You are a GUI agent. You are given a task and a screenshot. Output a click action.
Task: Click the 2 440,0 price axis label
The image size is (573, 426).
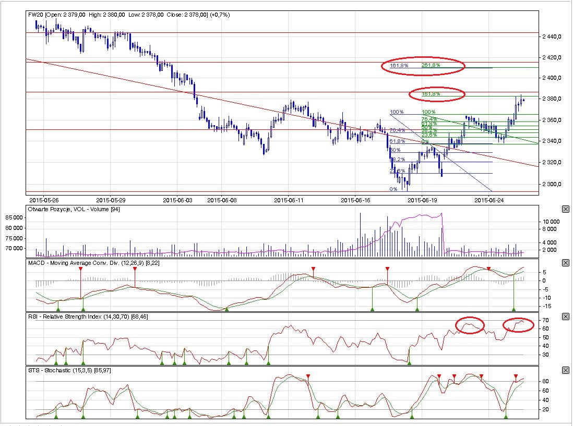[551, 36]
